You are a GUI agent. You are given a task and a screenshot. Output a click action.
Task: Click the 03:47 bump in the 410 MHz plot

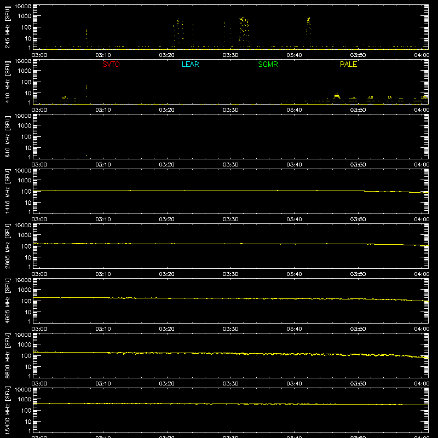tap(337, 96)
